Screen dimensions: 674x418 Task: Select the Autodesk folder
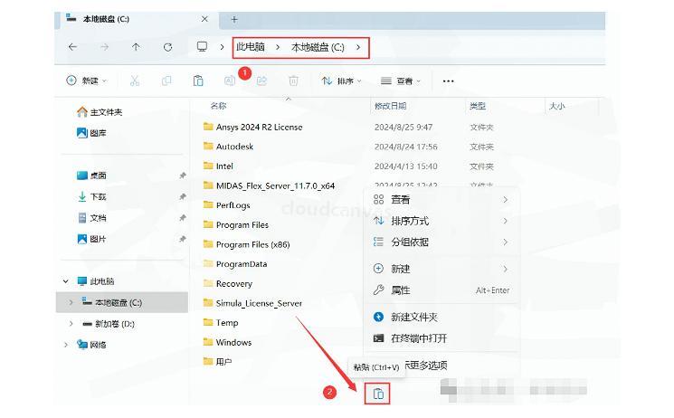[x=228, y=147]
